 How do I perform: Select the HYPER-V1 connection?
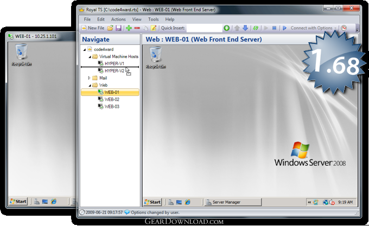(x=114, y=63)
